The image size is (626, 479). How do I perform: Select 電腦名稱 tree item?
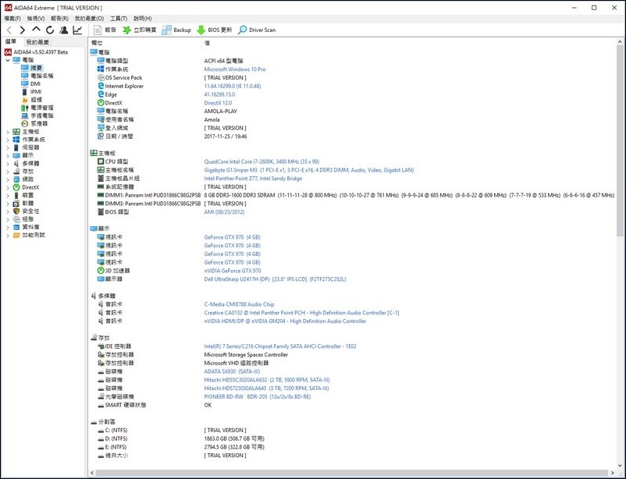(x=42, y=76)
